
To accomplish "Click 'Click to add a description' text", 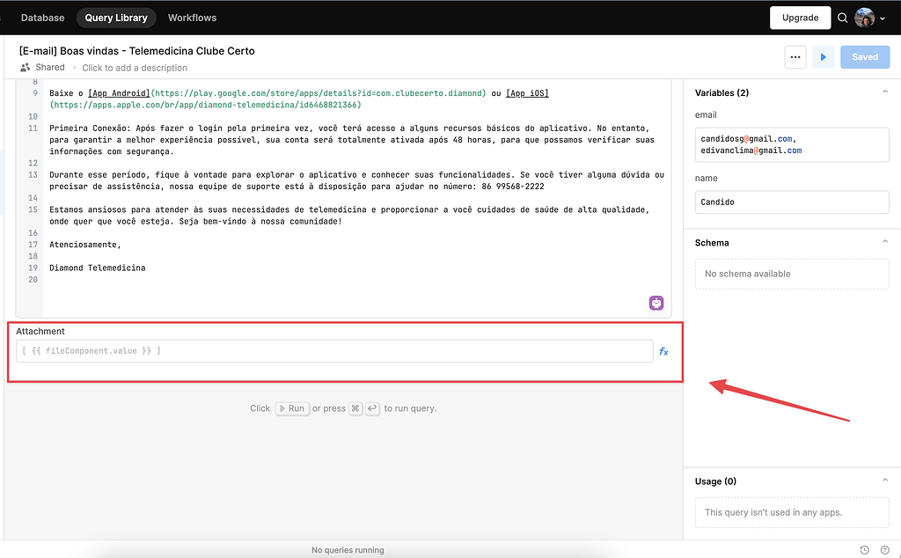I will click(x=135, y=68).
